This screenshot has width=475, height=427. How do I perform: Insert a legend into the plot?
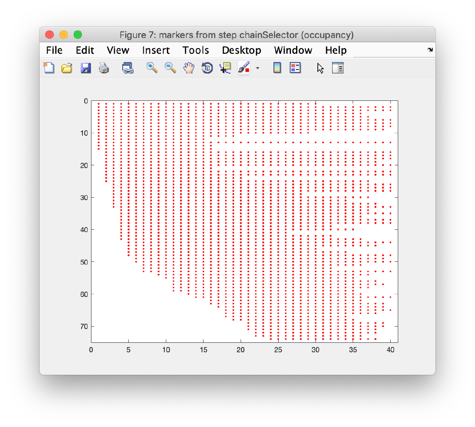coord(295,68)
